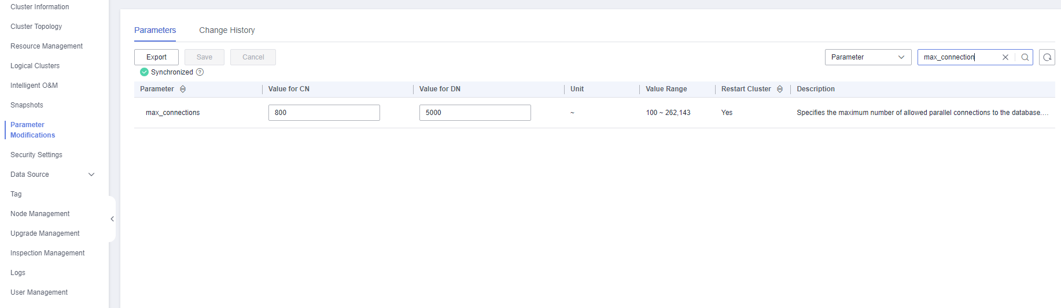1061x308 pixels.
Task: Sort by Parameter column sort icon
Action: click(183, 89)
